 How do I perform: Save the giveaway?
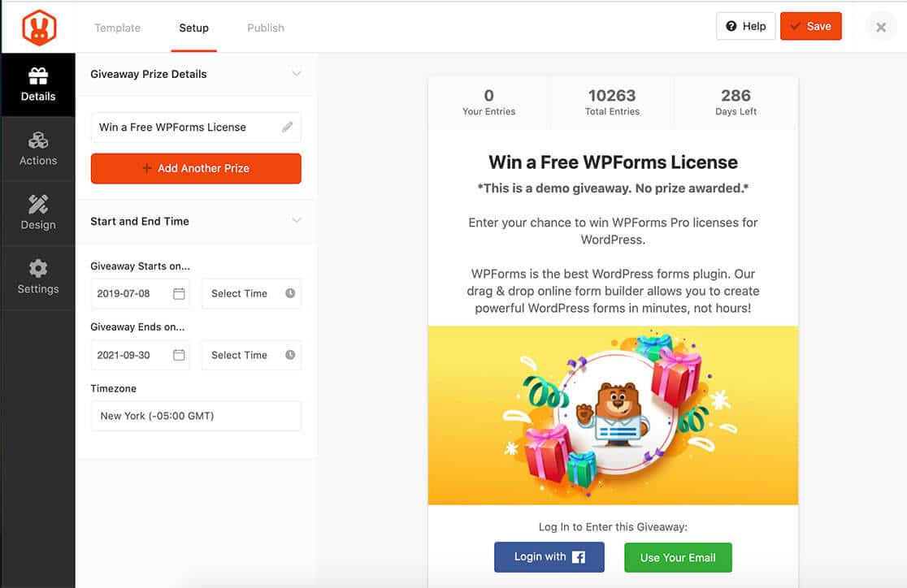[810, 26]
